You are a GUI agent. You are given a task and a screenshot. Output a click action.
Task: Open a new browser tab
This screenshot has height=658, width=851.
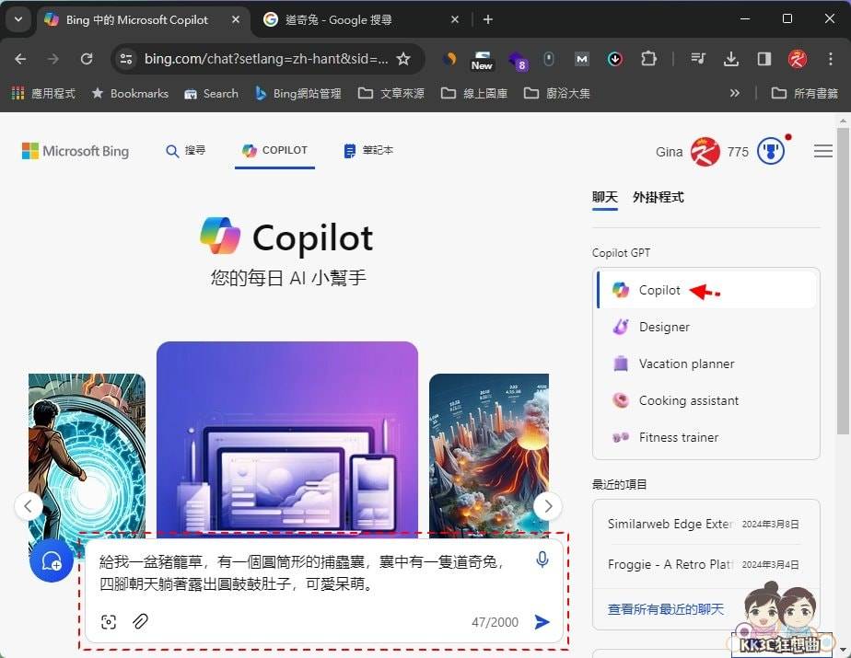point(488,19)
